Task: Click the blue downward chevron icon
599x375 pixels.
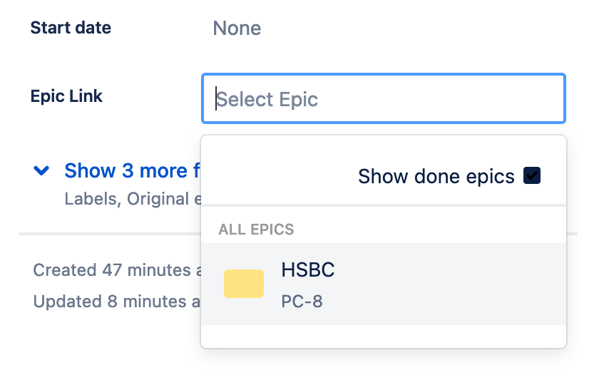Action: click(x=41, y=170)
